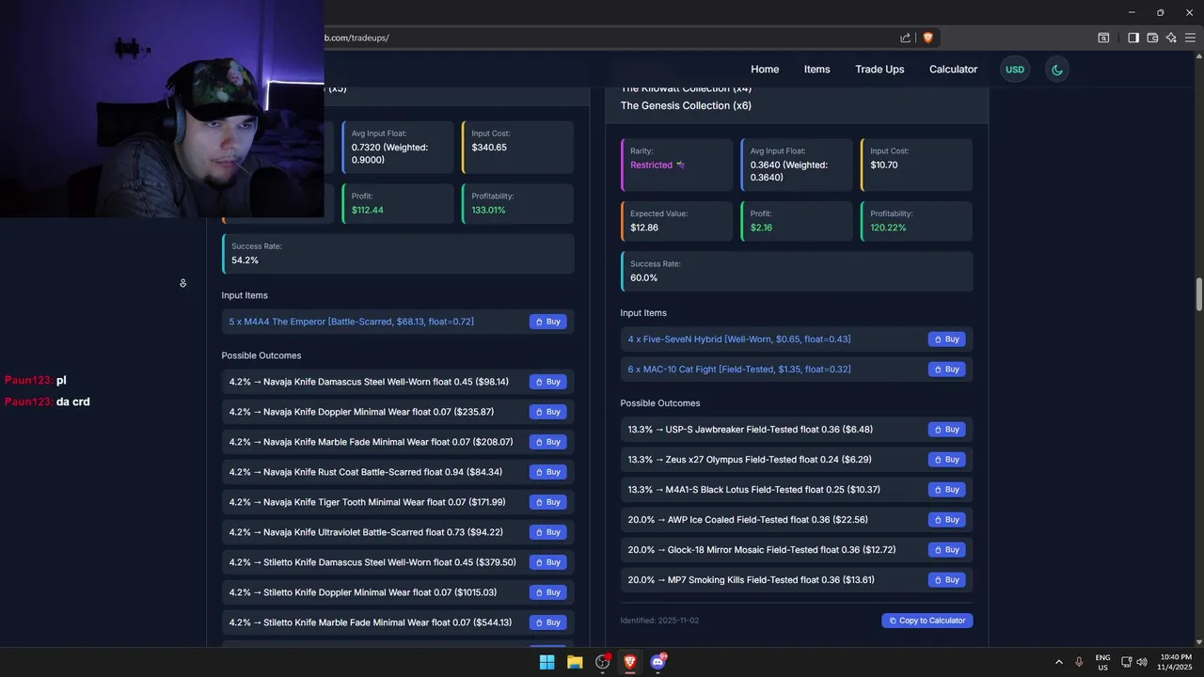
Task: Buy Stiletto Knife Damascus Steel Well-Worn outcome
Action: coord(548,562)
